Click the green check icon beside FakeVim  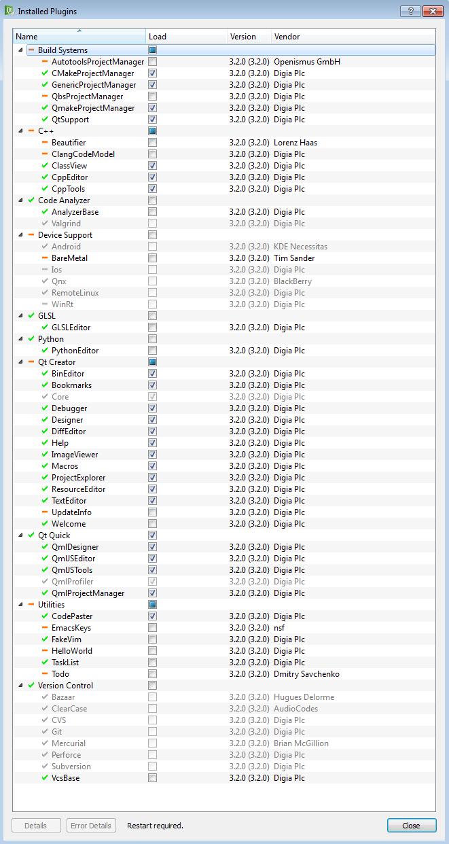pos(45,639)
